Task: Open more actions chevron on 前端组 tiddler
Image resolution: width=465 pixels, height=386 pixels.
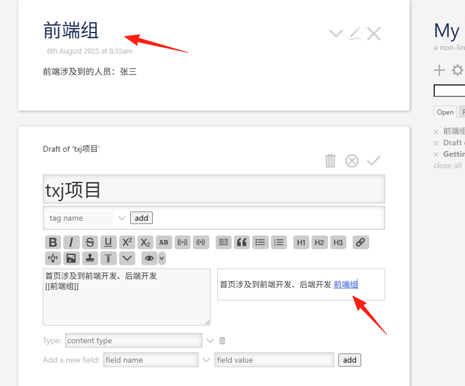Action: tap(336, 33)
